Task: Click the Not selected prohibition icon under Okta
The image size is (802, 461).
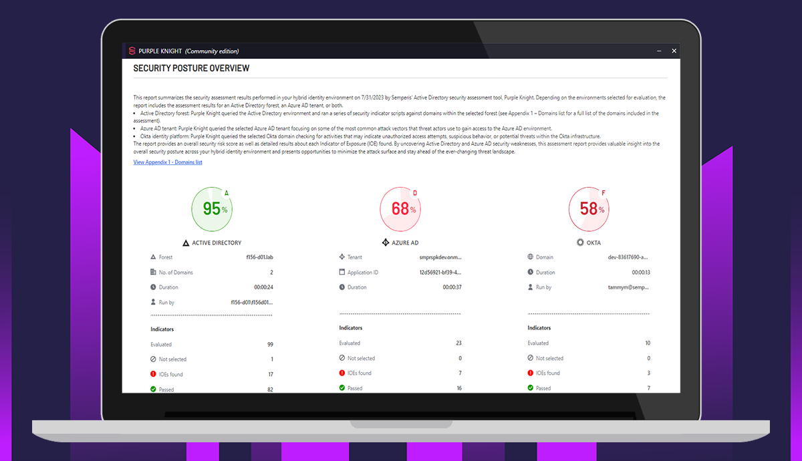Action: pos(531,357)
